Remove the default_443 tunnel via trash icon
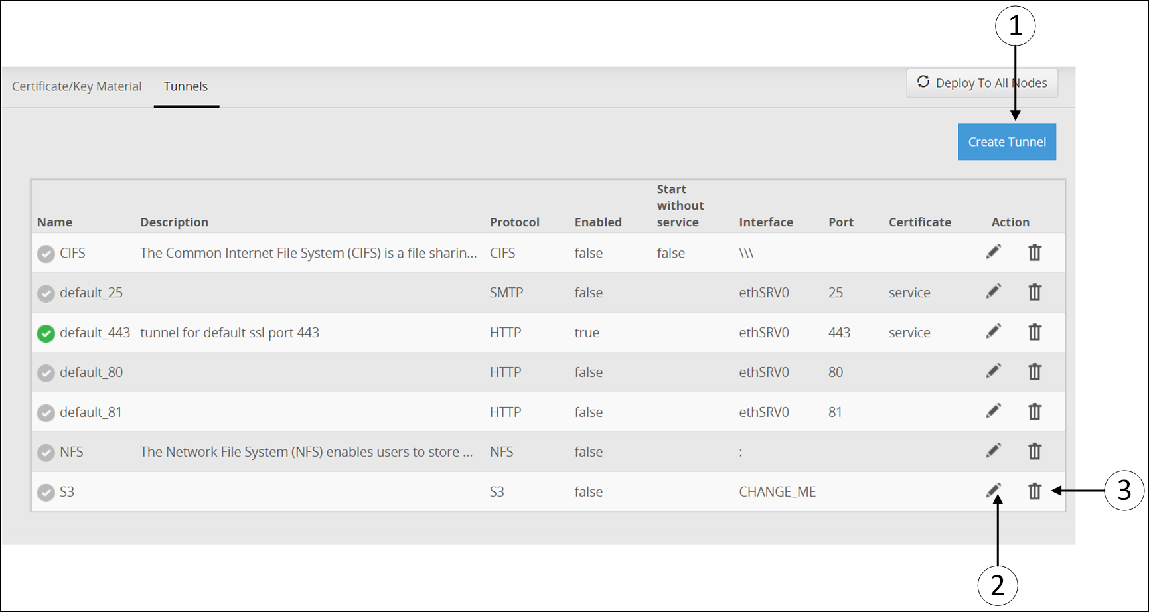1149x612 pixels. click(x=1034, y=332)
